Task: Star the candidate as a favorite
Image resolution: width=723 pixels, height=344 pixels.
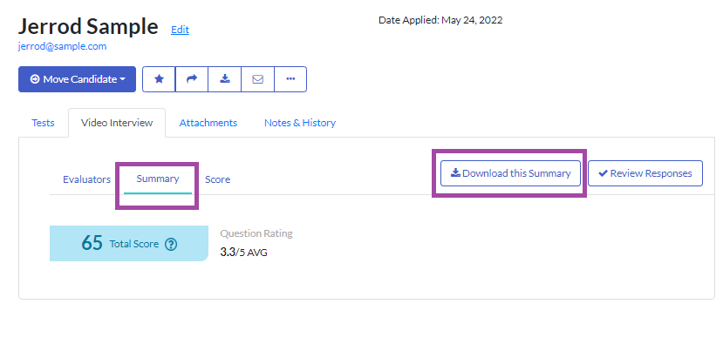Action: pos(159,79)
